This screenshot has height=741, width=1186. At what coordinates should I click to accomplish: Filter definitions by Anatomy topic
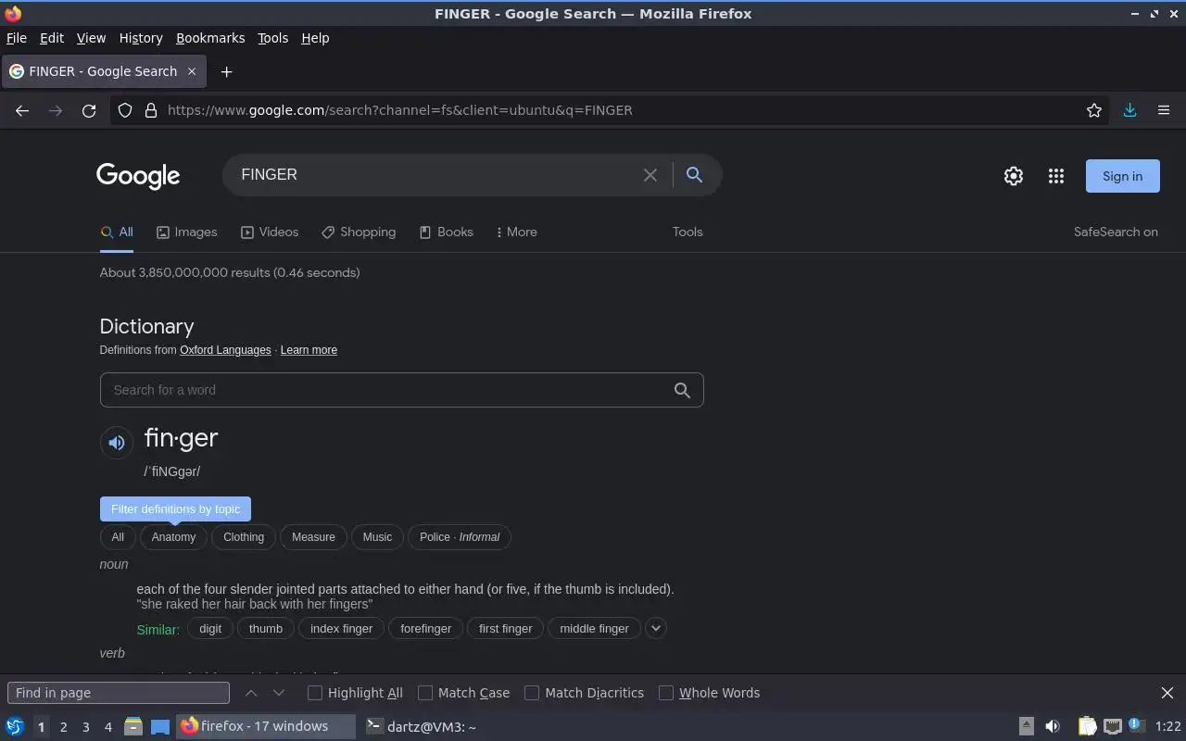click(x=173, y=537)
